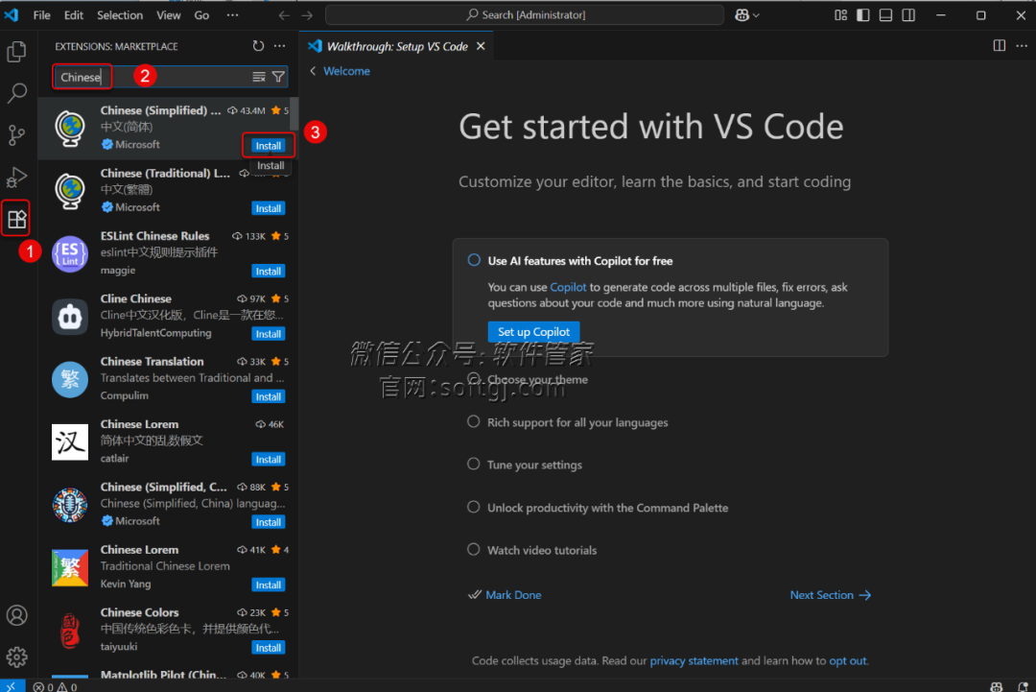Image resolution: width=1036 pixels, height=692 pixels.
Task: Install Chinese (Simplified) language pack
Action: pos(269,146)
